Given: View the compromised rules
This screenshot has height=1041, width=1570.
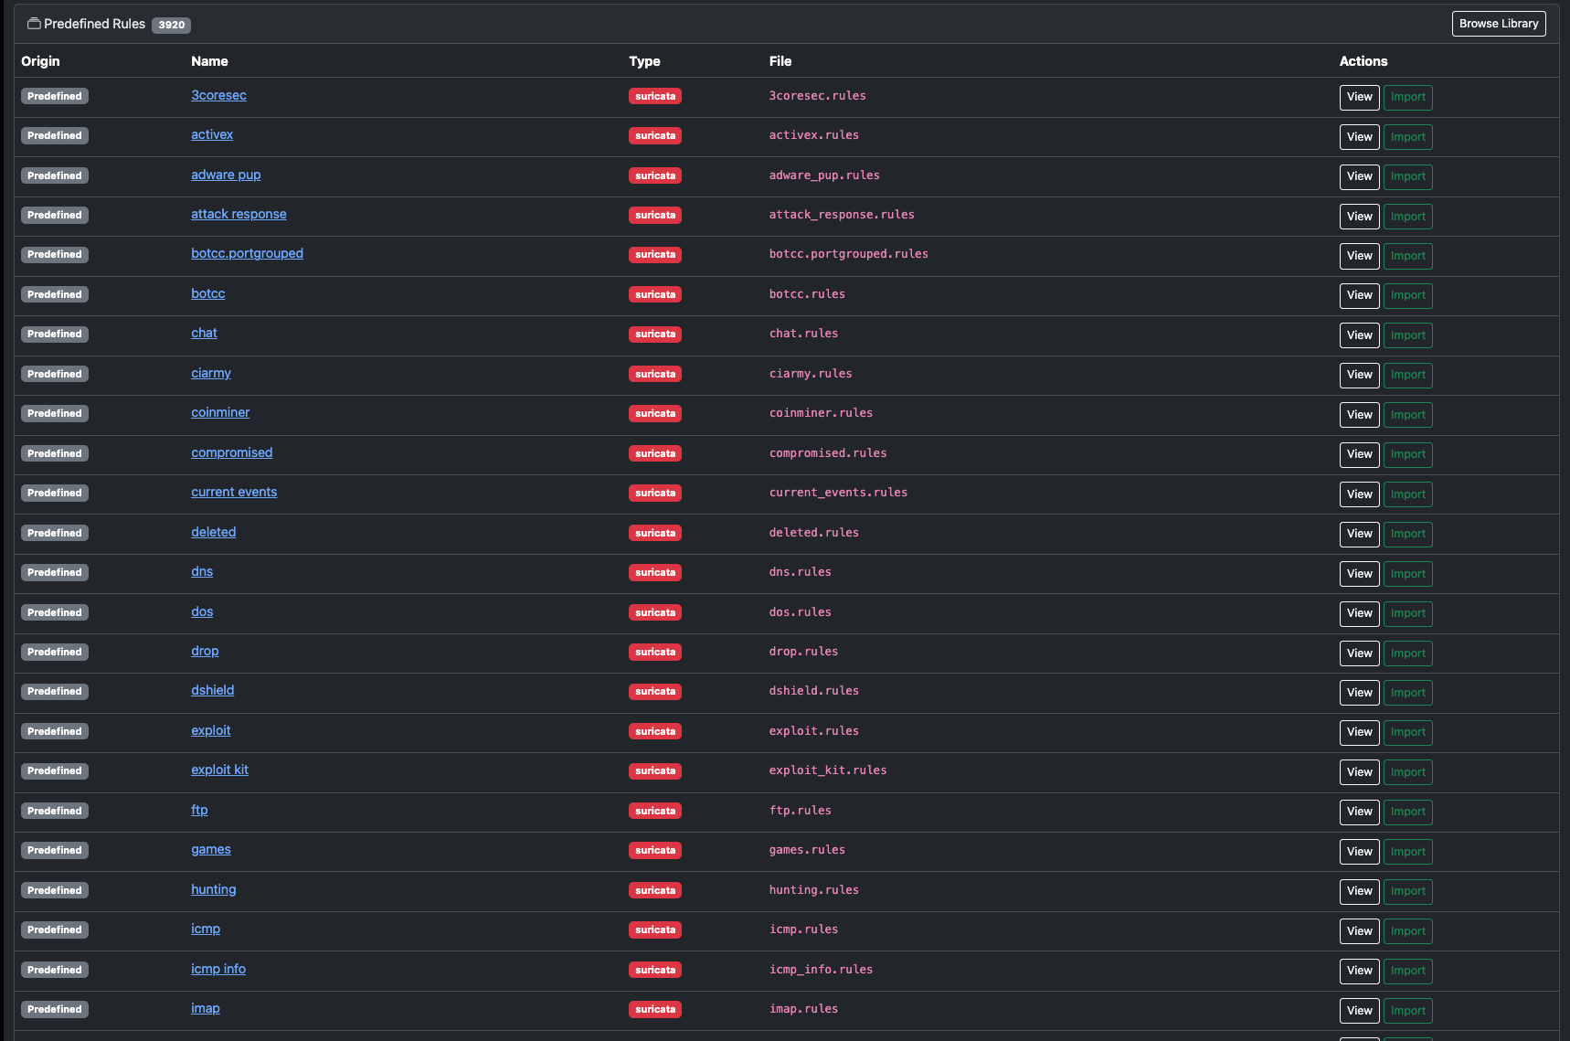Looking at the screenshot, I should (x=1359, y=454).
